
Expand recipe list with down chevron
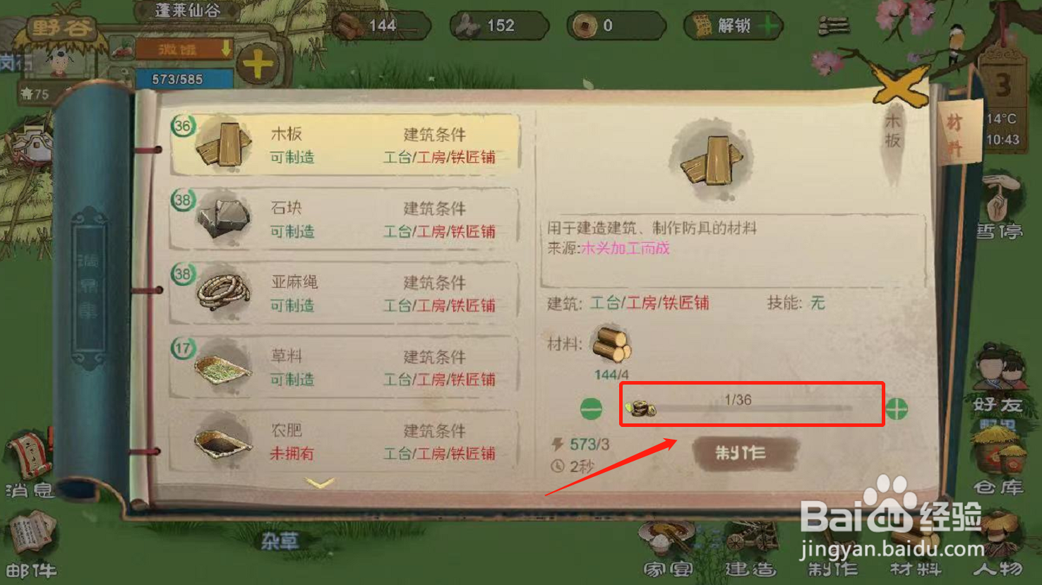pyautogui.click(x=320, y=483)
